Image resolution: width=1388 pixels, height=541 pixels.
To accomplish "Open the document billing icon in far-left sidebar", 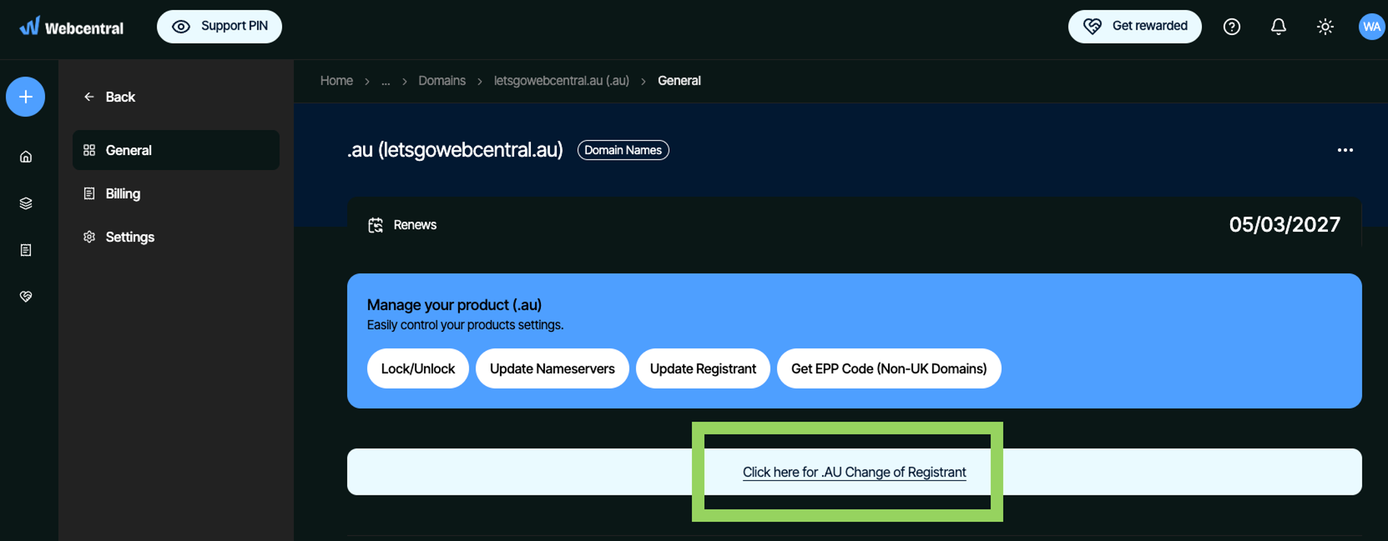I will (x=26, y=250).
